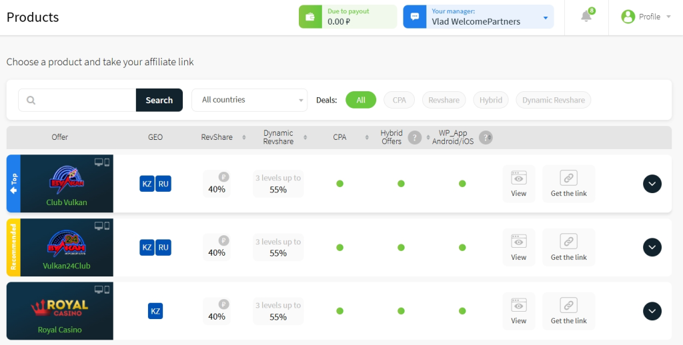Click the Recommended badge on Vulkan24Club
683x345 pixels.
click(x=13, y=248)
